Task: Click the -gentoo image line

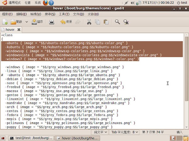Action: (x=62, y=95)
